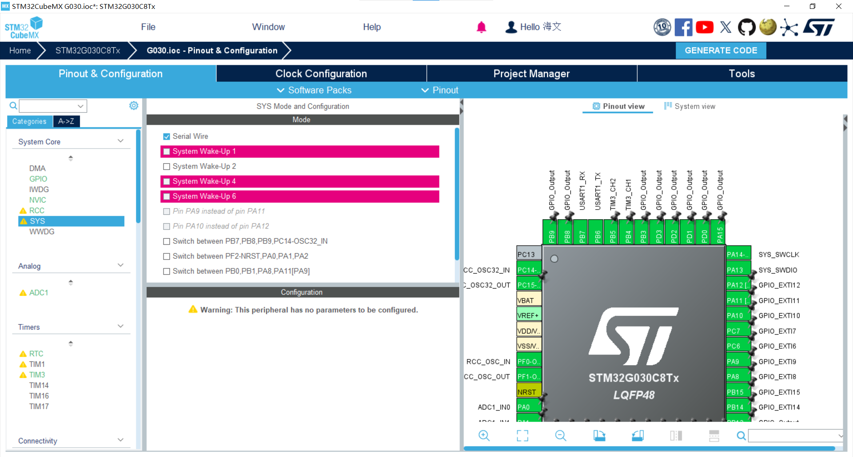Check Switch between PF2-NRST,PA0,PA1,PA2
This screenshot has height=457, width=853.
(167, 256)
